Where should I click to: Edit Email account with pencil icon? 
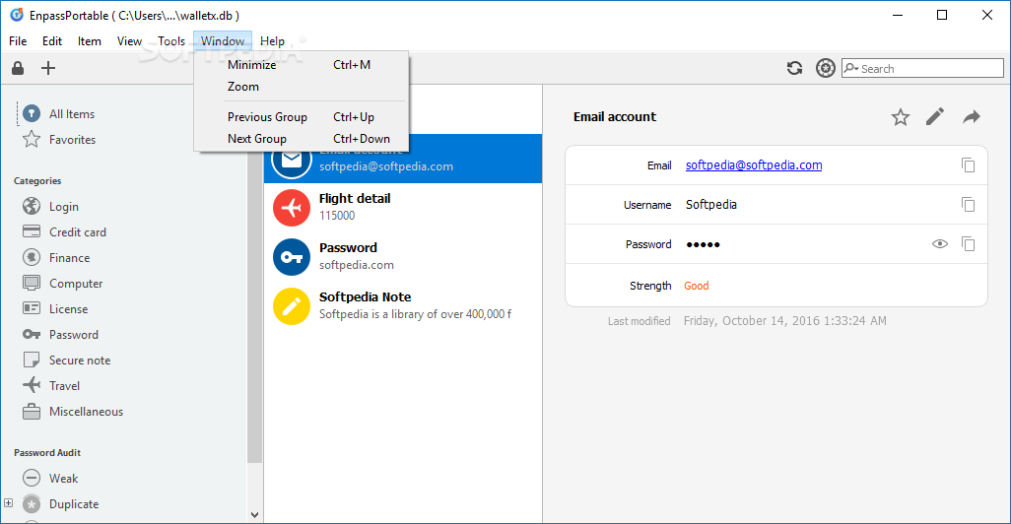[x=935, y=116]
